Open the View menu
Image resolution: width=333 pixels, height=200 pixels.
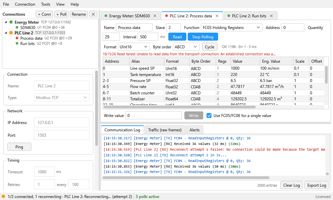[60, 4]
